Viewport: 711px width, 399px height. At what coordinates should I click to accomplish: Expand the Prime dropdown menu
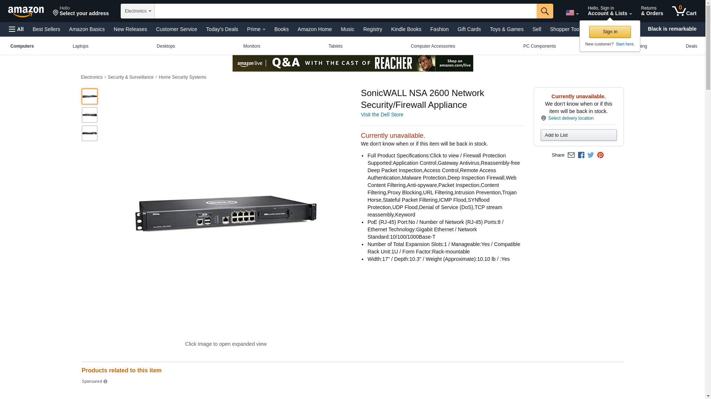tap(256, 29)
